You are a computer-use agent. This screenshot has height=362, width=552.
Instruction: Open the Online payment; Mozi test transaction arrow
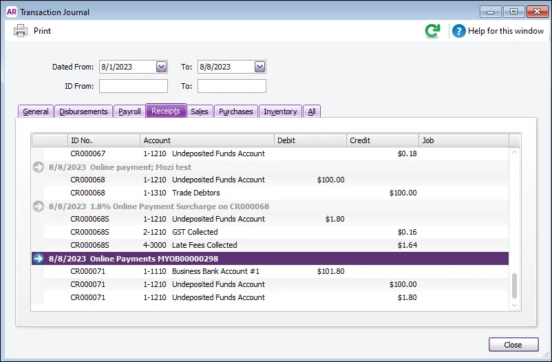[x=39, y=167]
